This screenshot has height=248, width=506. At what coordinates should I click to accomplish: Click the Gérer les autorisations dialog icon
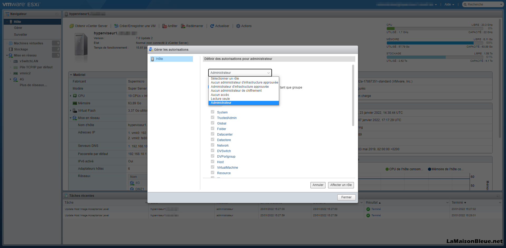click(151, 49)
